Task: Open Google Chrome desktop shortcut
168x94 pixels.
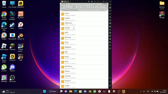Action: [x=4, y=16]
